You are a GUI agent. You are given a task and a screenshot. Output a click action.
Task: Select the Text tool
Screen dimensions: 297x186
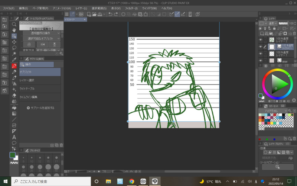[14, 137]
